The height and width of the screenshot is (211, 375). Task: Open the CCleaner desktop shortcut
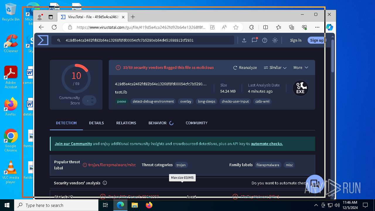tap(11, 44)
